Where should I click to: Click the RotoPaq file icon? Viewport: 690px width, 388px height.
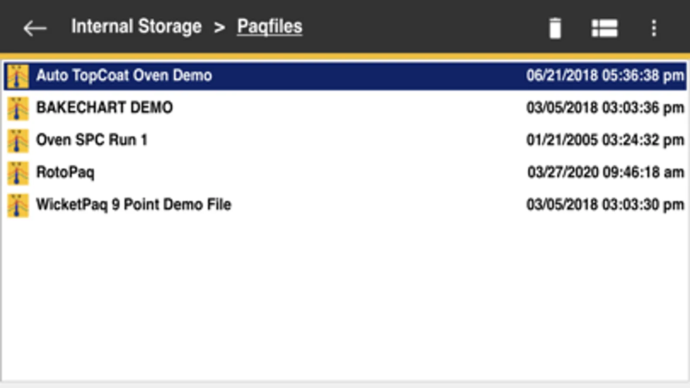[18, 173]
